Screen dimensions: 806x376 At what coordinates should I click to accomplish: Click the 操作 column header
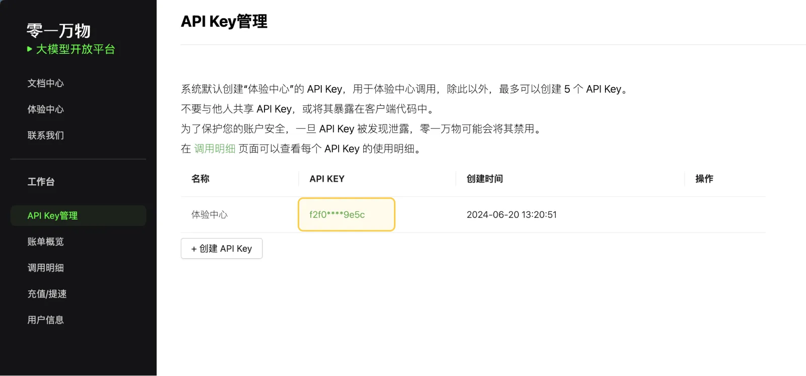point(704,179)
